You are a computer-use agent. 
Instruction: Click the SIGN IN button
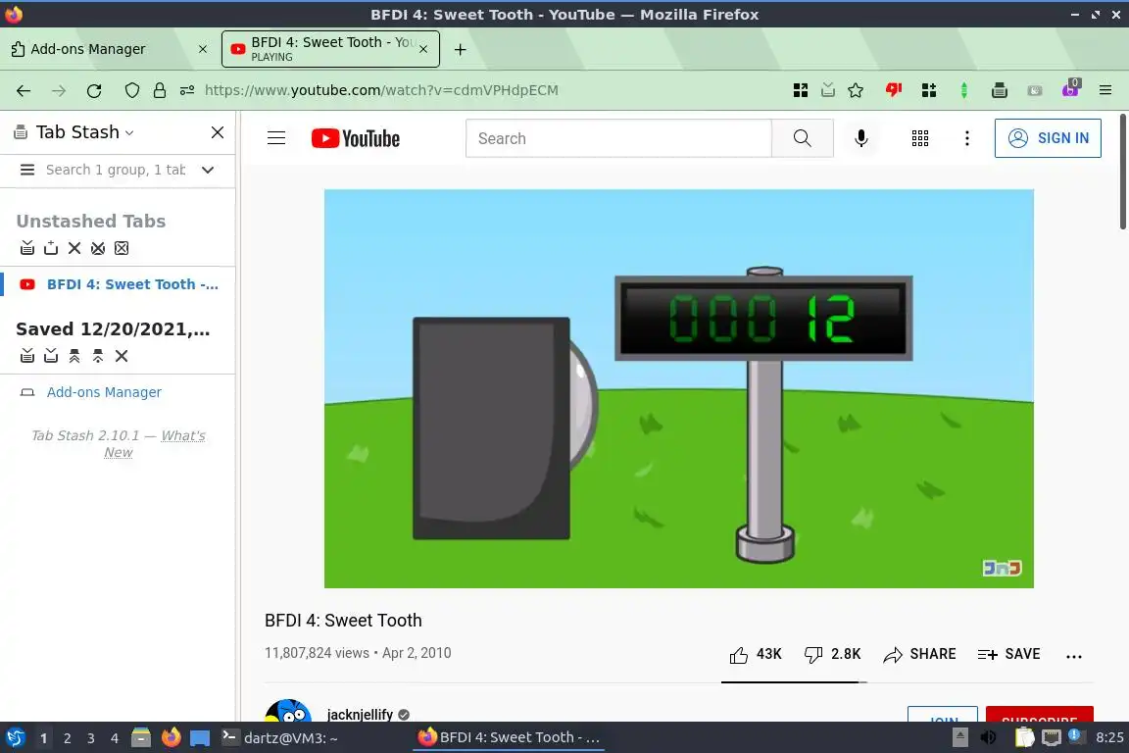pos(1048,138)
